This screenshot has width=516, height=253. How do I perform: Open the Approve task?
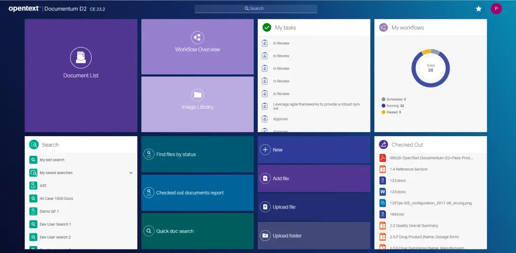coord(280,119)
